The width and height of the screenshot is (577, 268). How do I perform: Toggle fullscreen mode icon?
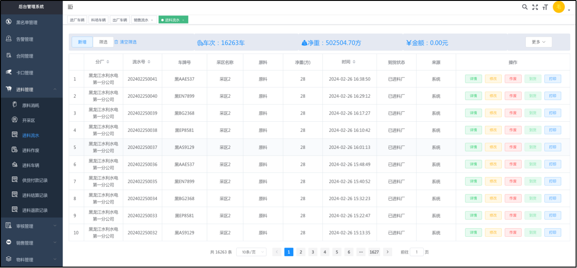point(535,7)
